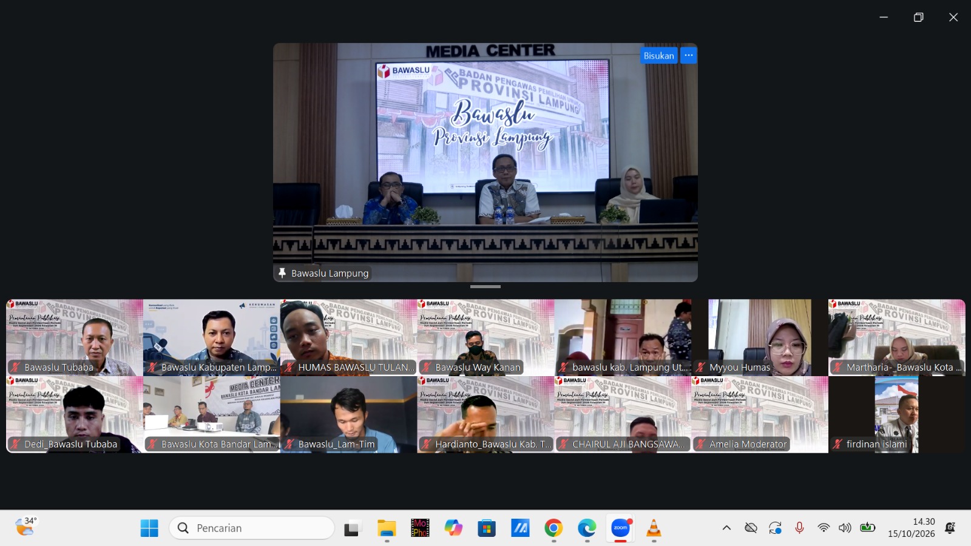The height and width of the screenshot is (546, 971).
Task: Click the muted mic icon for Bawaslu Tubaba
Action: point(16,367)
